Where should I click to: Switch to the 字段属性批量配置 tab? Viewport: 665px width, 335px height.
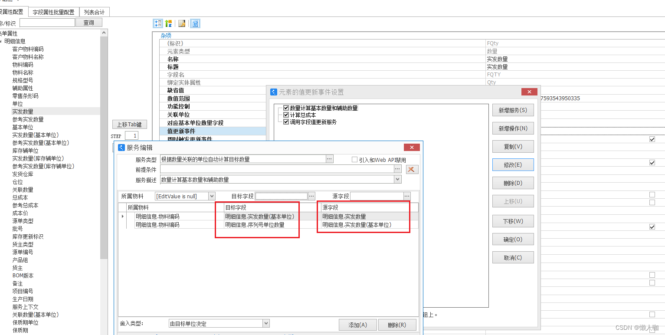(54, 12)
